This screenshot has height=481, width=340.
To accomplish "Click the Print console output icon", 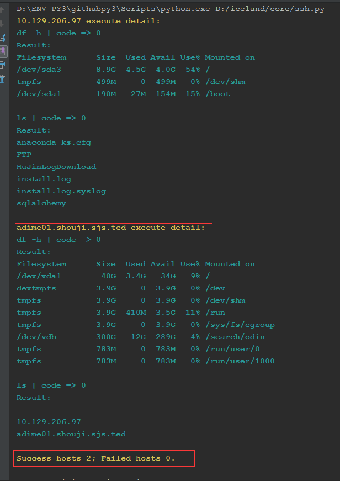I will pyautogui.click(x=3, y=65).
